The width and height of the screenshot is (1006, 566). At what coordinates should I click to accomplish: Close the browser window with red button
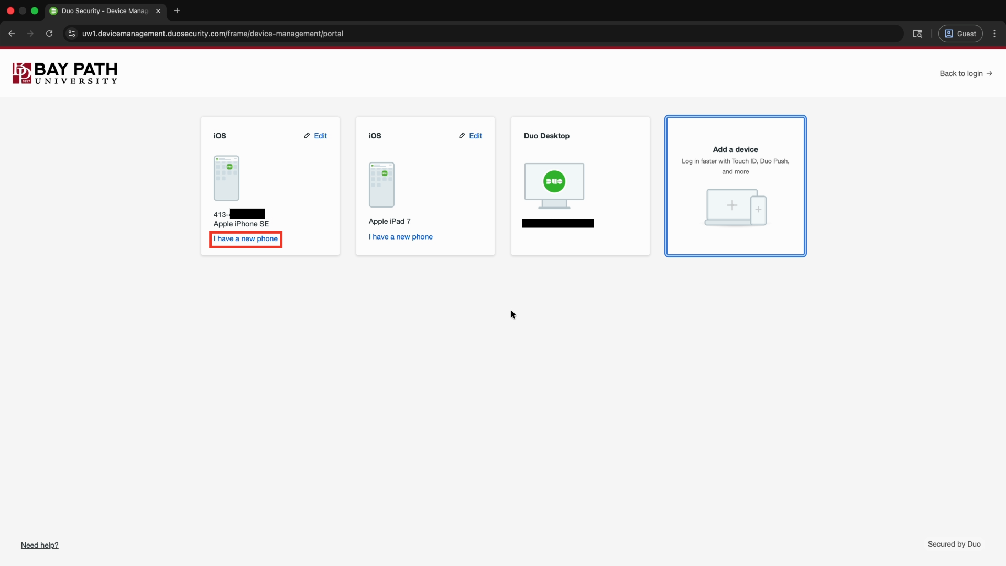click(x=10, y=10)
